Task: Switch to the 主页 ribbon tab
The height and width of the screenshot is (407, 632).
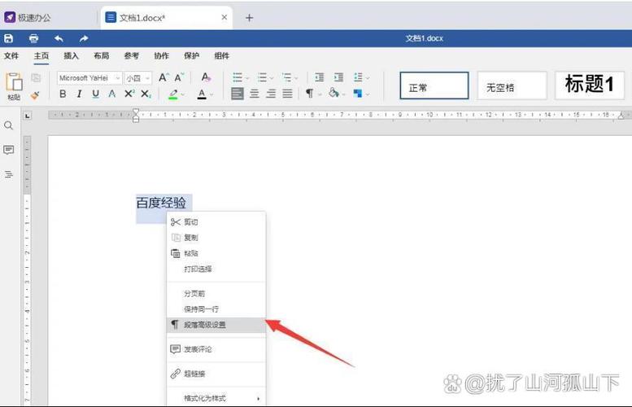Action: [x=41, y=56]
